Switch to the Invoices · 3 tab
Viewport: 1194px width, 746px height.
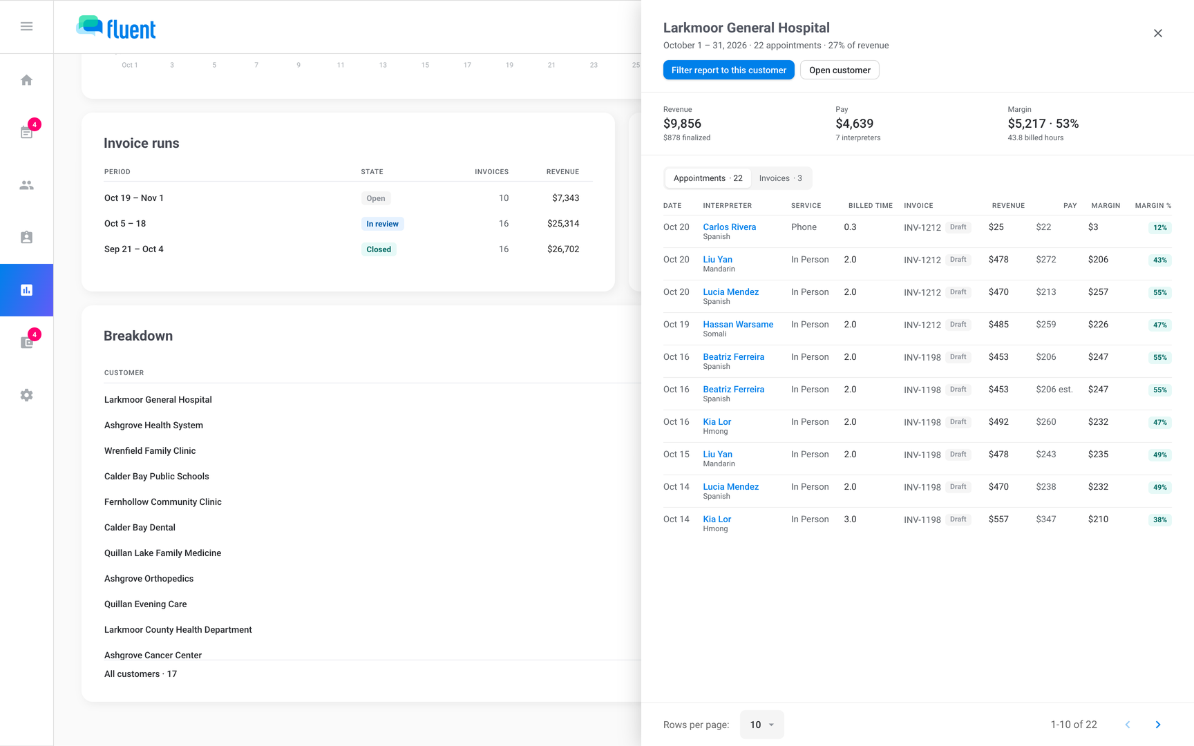pyautogui.click(x=780, y=178)
